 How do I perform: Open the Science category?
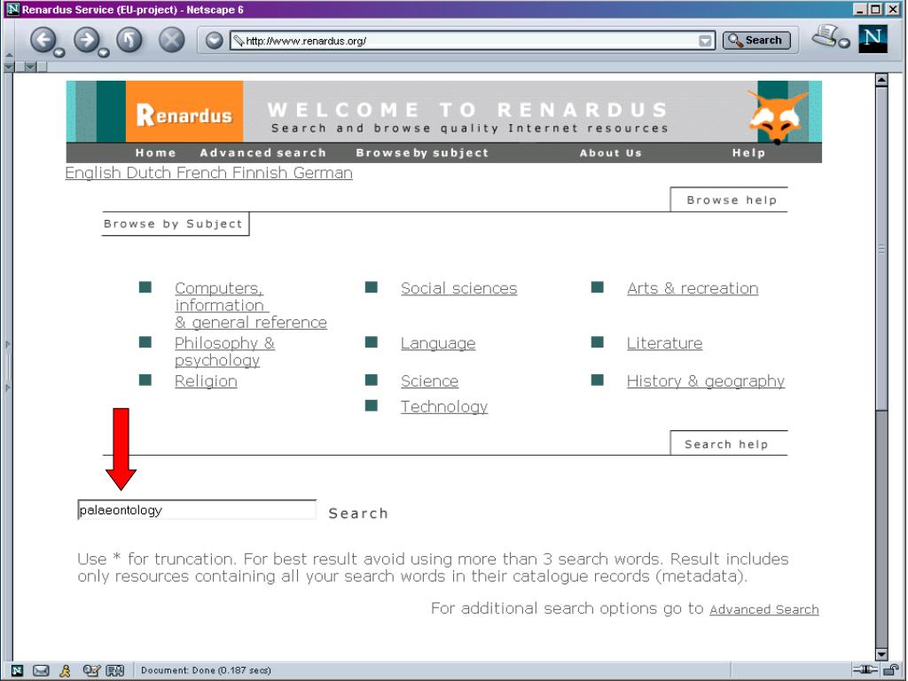click(x=430, y=381)
